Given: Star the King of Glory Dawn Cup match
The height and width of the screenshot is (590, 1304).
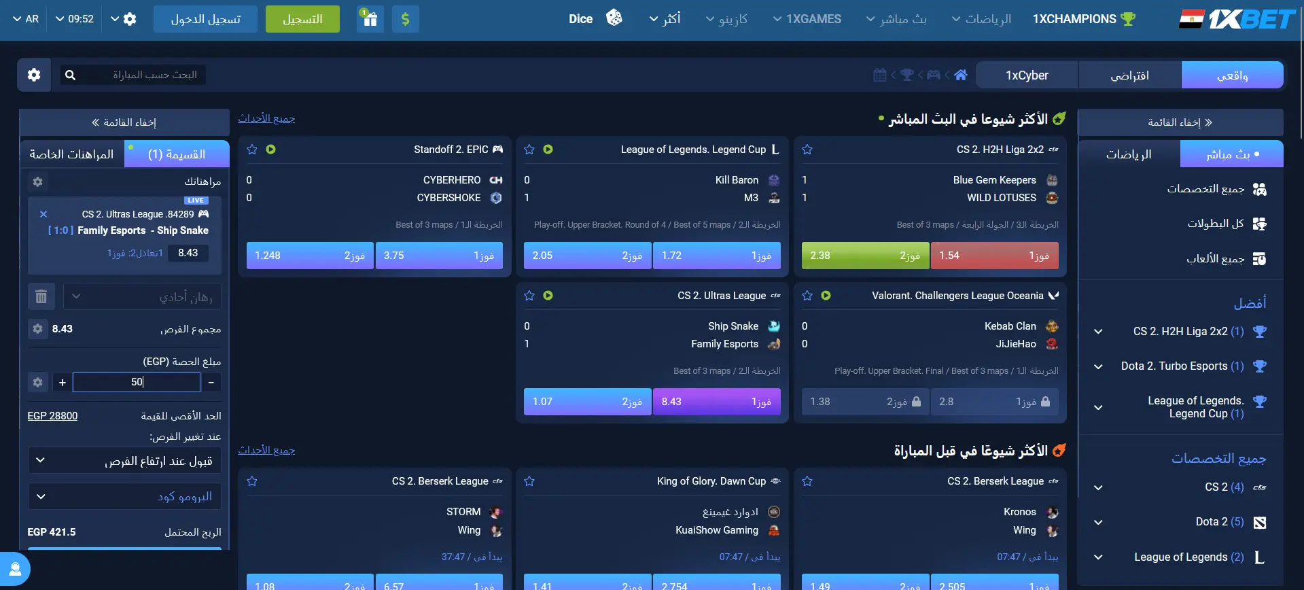Looking at the screenshot, I should coord(529,481).
